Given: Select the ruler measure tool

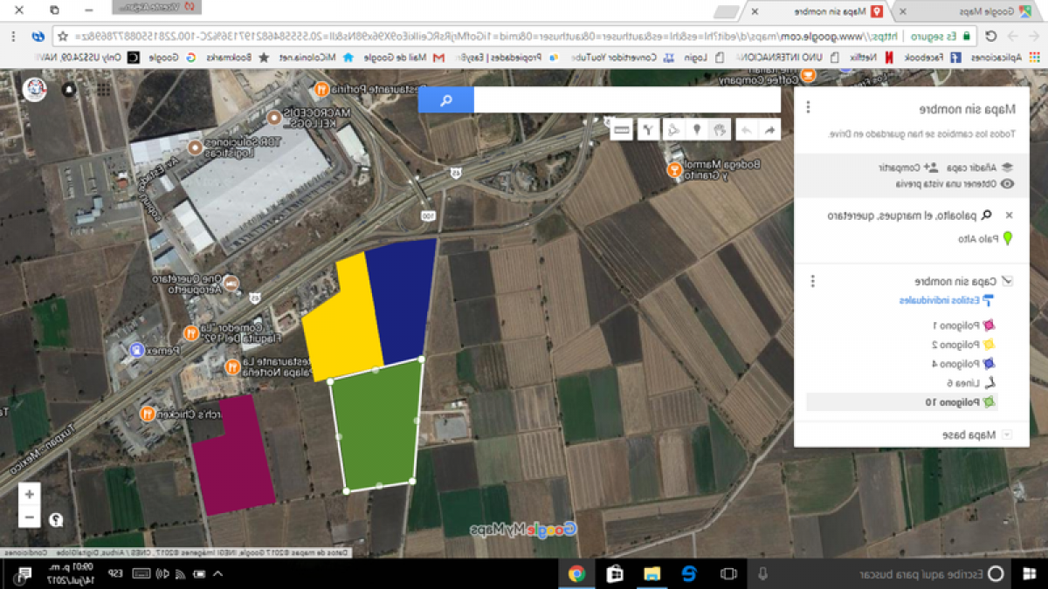Looking at the screenshot, I should pos(621,129).
